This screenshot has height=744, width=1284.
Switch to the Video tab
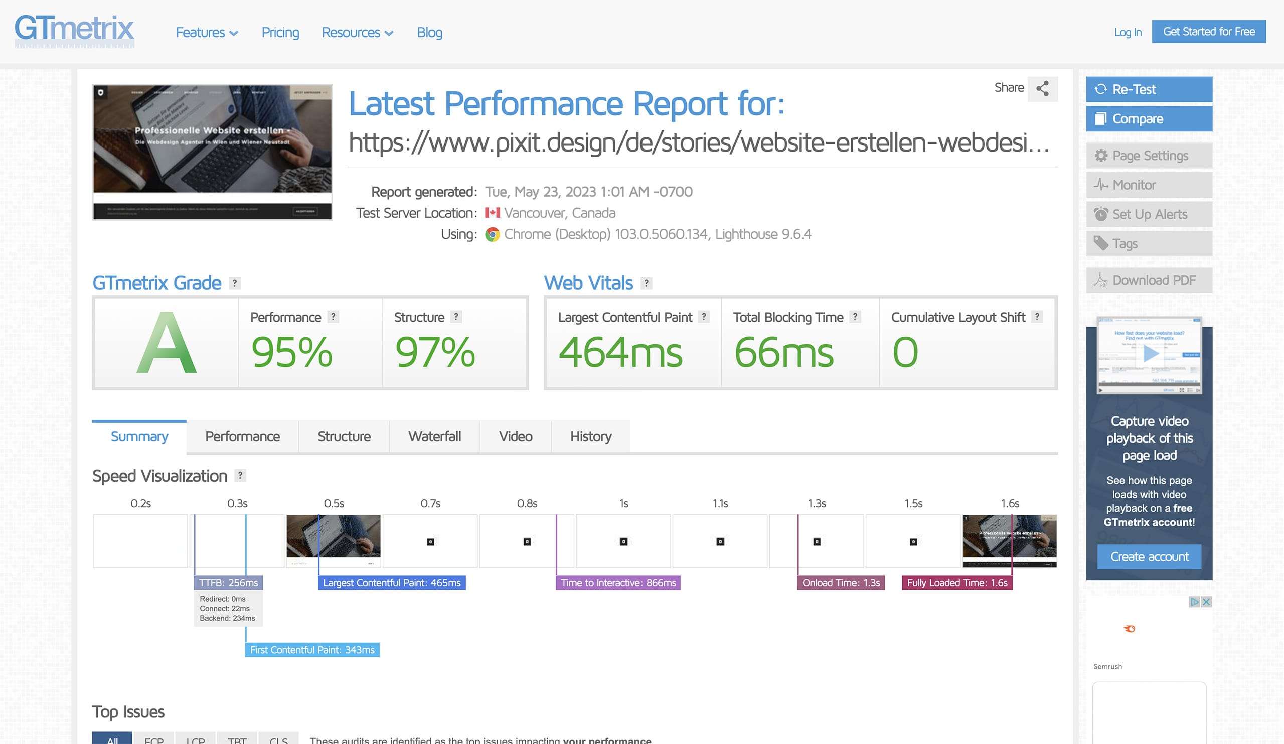[516, 437]
